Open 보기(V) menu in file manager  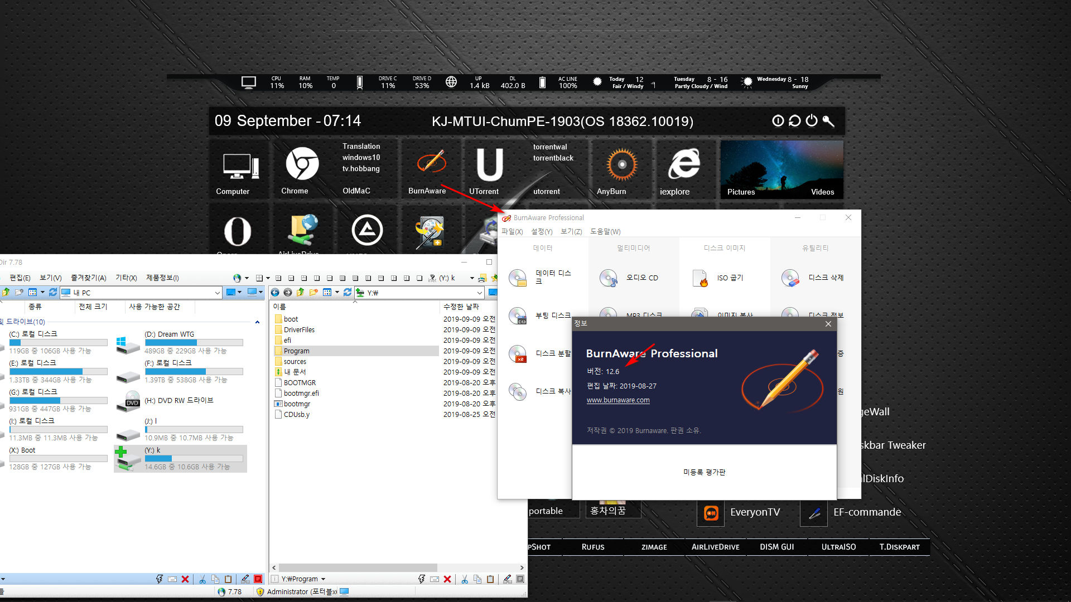click(51, 278)
